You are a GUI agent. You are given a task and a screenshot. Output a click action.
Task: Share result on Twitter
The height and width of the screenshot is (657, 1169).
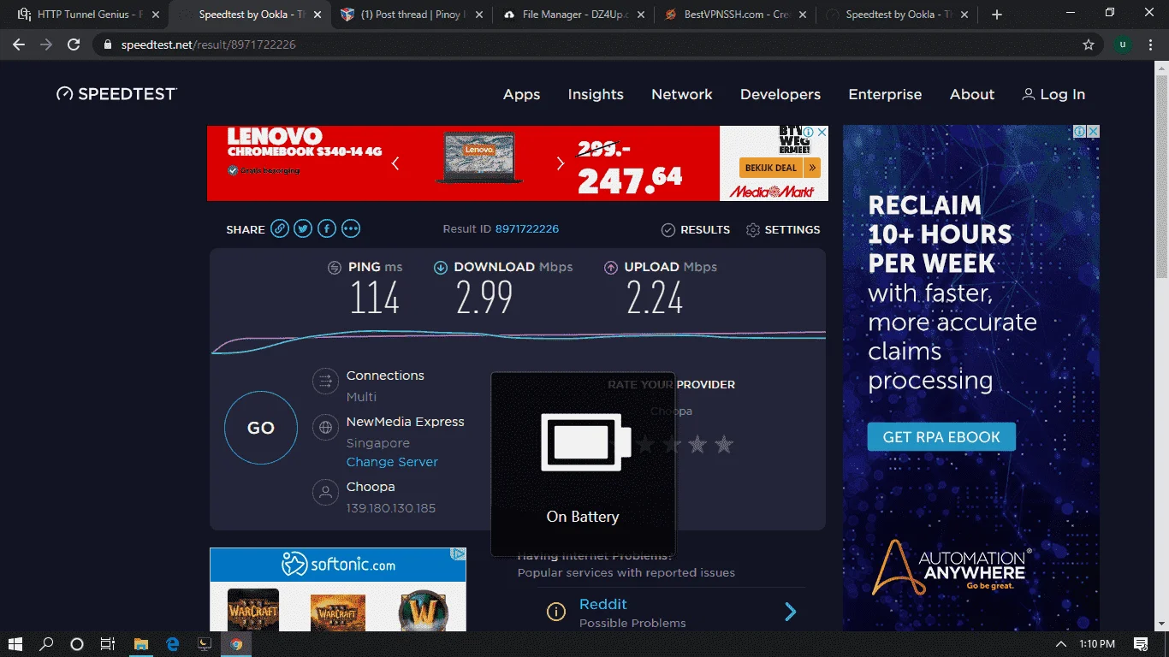(303, 228)
